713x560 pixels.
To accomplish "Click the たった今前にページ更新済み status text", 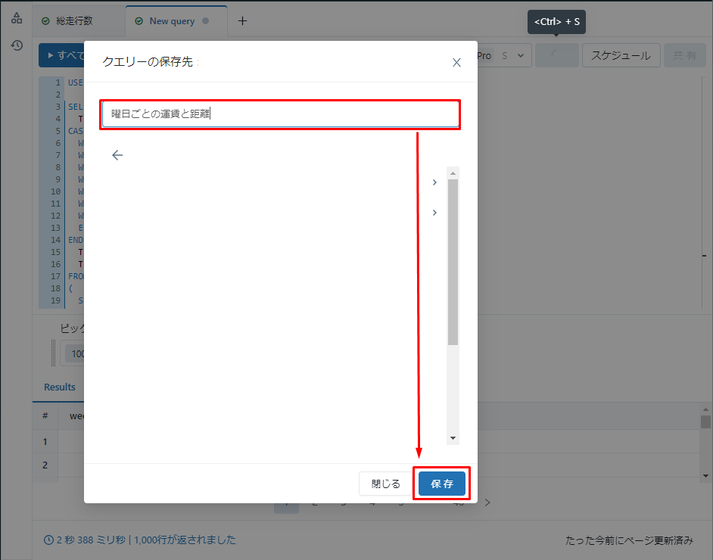I will (629, 540).
